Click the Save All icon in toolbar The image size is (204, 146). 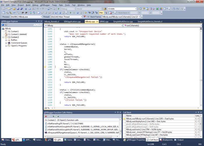(x=21, y=9)
